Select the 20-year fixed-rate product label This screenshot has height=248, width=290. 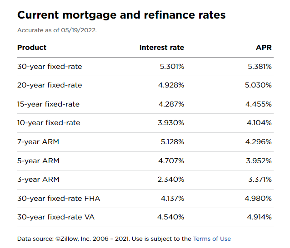click(50, 85)
